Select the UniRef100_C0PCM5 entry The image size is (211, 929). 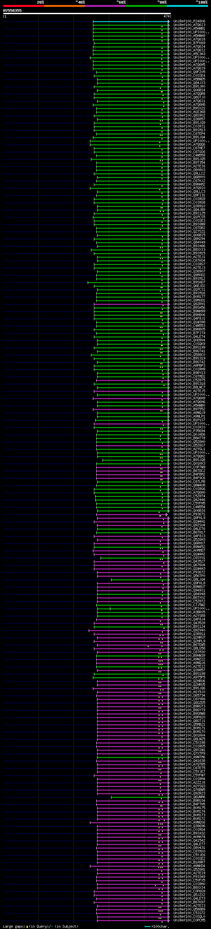[189, 920]
